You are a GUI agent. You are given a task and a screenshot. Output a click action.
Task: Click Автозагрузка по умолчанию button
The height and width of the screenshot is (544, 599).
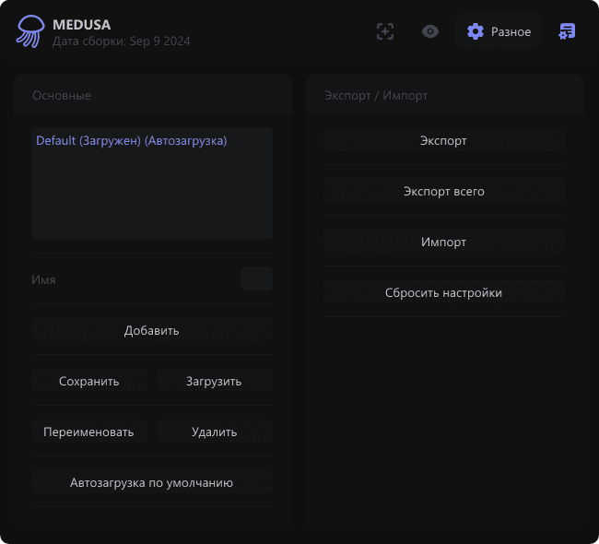151,482
